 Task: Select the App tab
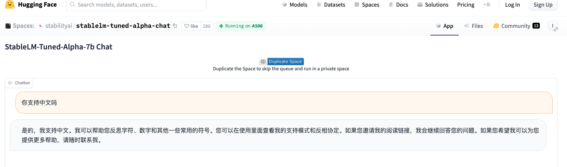click(x=445, y=26)
